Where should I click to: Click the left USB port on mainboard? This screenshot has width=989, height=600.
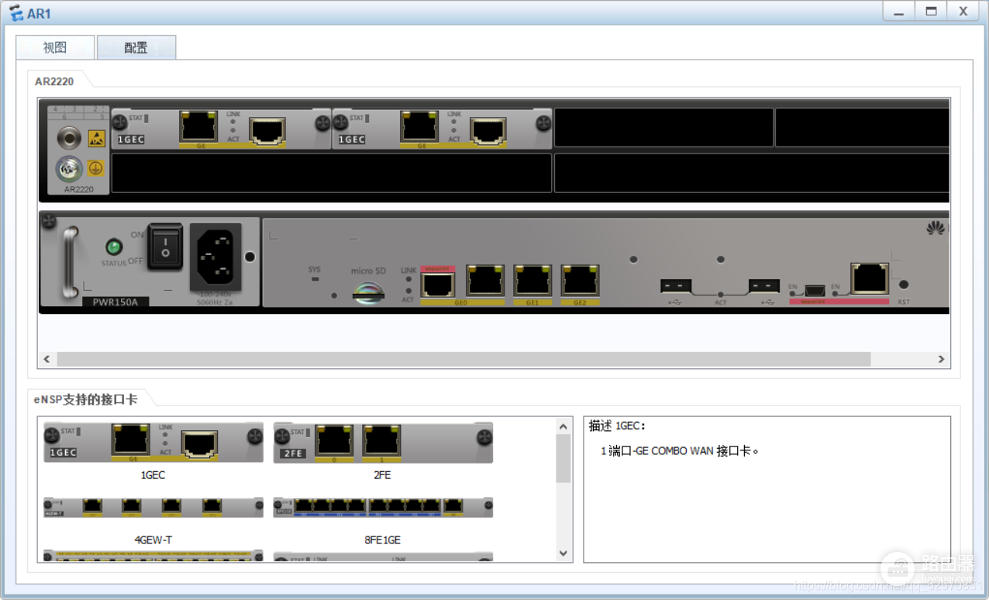[676, 287]
